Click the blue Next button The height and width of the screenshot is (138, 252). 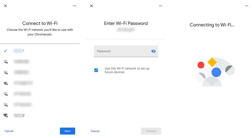[68, 131]
